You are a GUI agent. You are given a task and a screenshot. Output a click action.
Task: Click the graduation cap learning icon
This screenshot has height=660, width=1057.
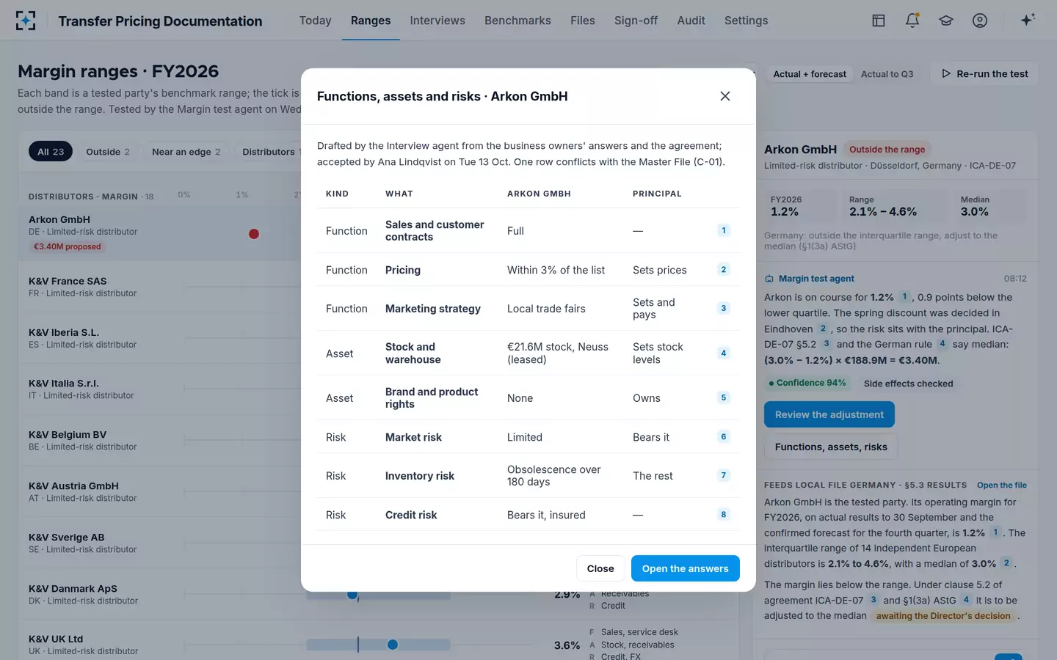click(946, 21)
